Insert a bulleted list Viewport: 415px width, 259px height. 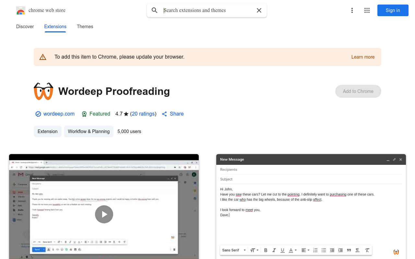[324, 250]
